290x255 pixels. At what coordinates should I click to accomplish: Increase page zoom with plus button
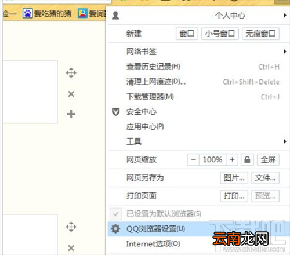pos(232,159)
